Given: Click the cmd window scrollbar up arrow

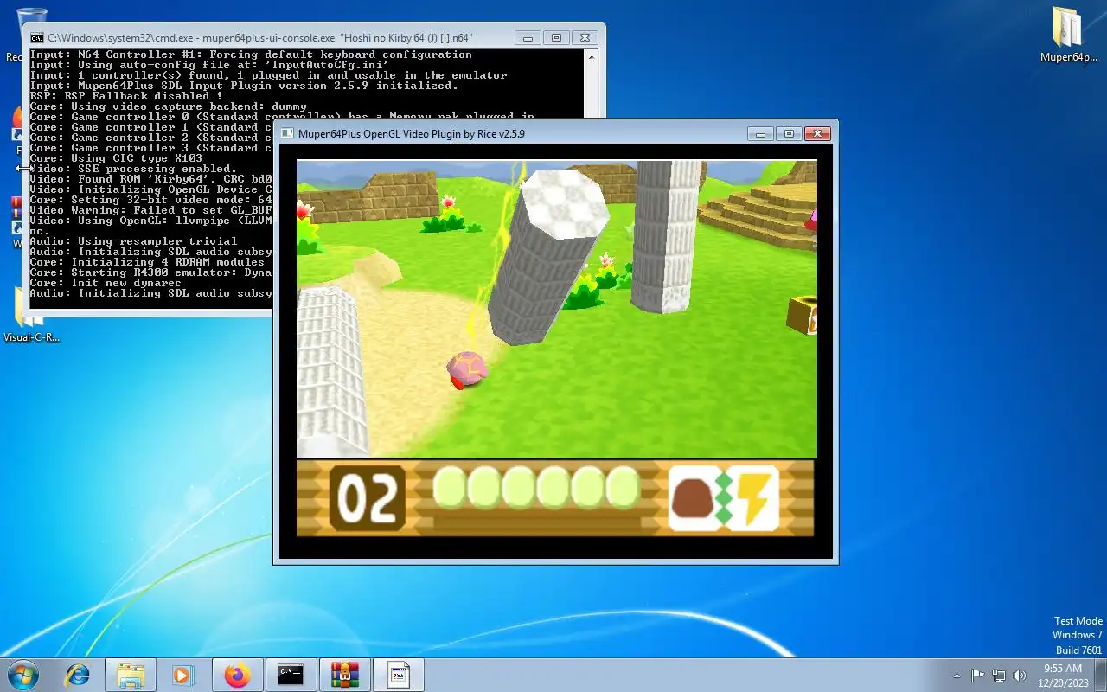Looking at the screenshot, I should point(592,56).
